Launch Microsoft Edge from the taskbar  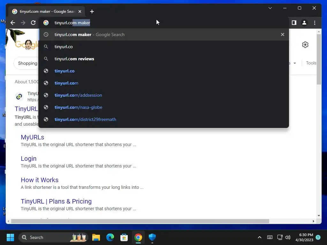(110, 237)
